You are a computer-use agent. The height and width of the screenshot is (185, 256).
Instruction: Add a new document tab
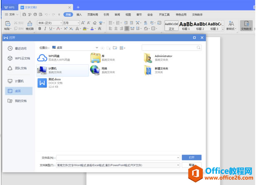(x=78, y=7)
